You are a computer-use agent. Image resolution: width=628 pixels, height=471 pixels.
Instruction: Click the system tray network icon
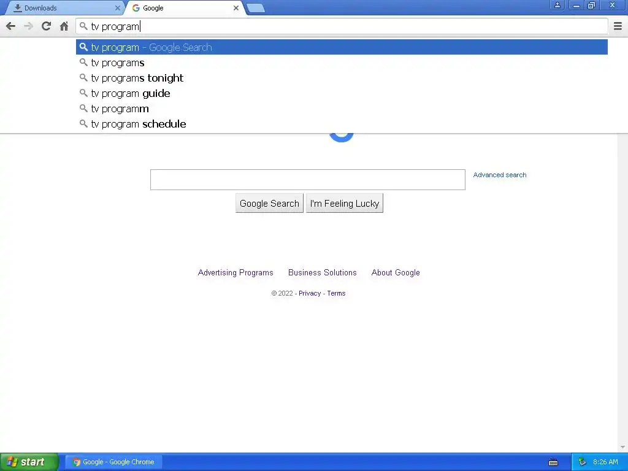pos(582,462)
